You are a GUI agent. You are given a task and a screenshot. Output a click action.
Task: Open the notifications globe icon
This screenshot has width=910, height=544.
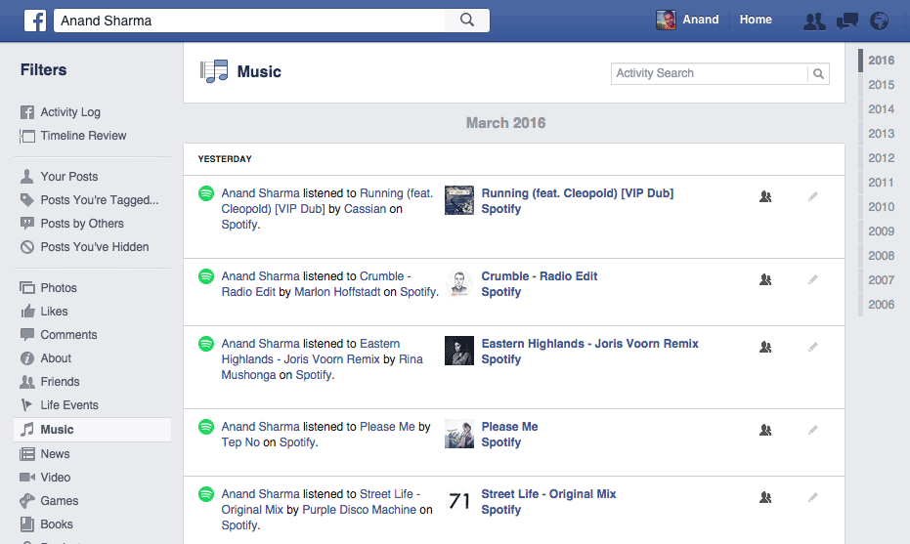880,21
